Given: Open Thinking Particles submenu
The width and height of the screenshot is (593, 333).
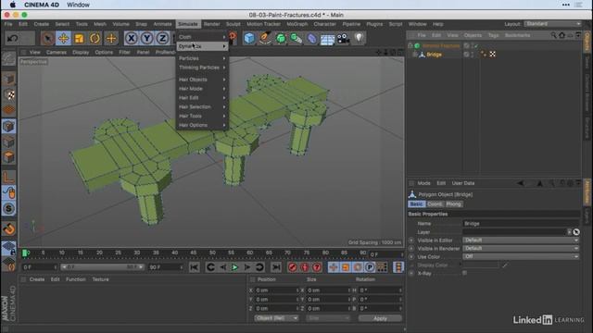Looking at the screenshot, I should click(x=202, y=68).
